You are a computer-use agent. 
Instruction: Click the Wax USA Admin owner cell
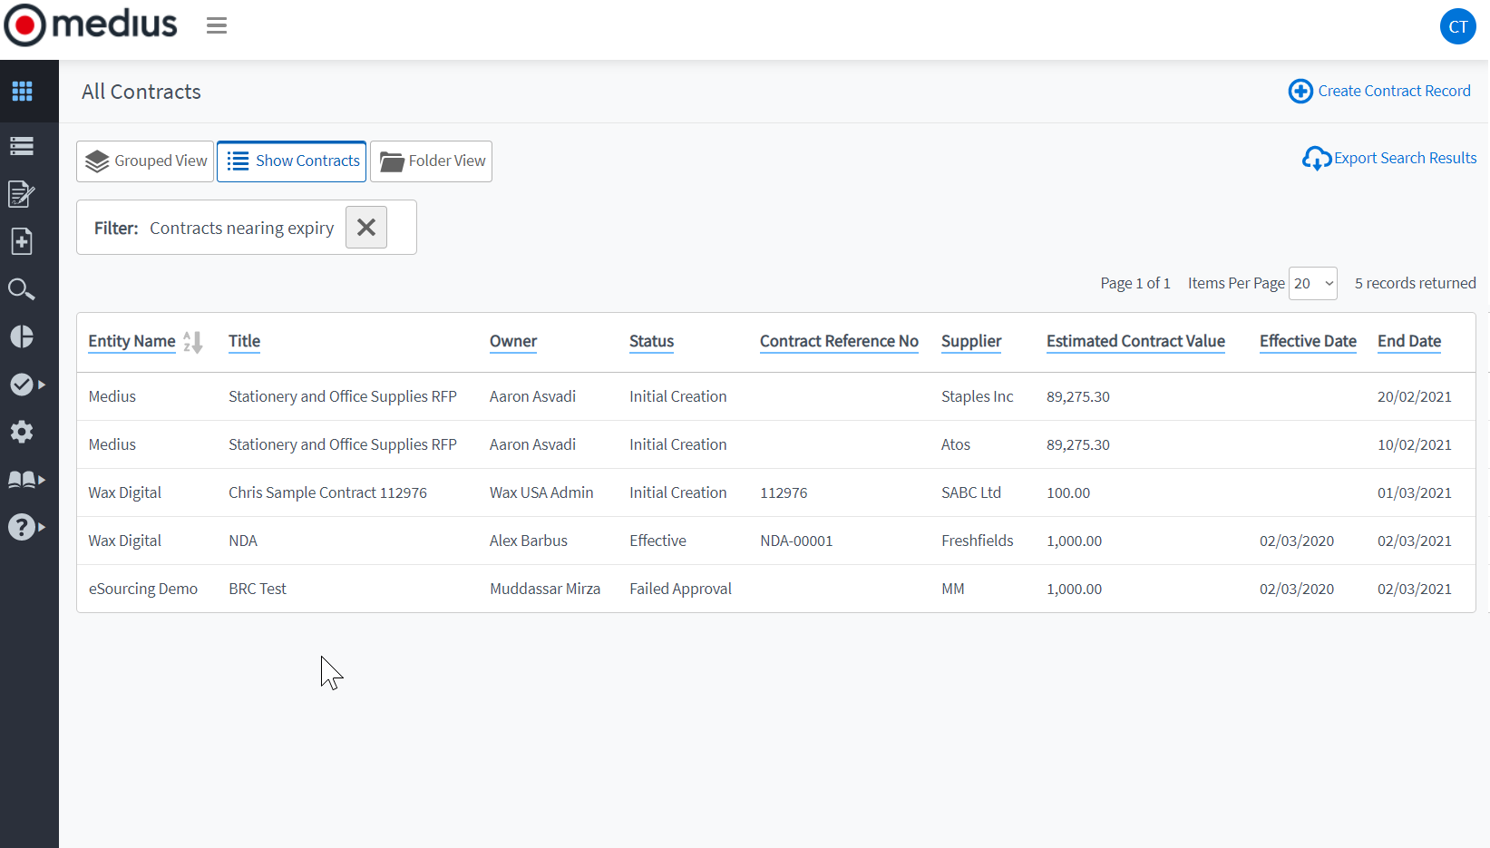[x=541, y=492]
